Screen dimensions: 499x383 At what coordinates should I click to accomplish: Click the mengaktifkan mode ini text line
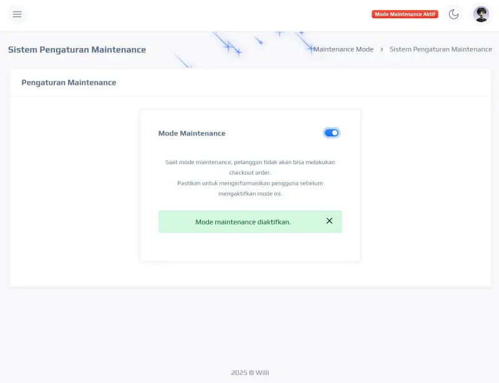pos(250,193)
